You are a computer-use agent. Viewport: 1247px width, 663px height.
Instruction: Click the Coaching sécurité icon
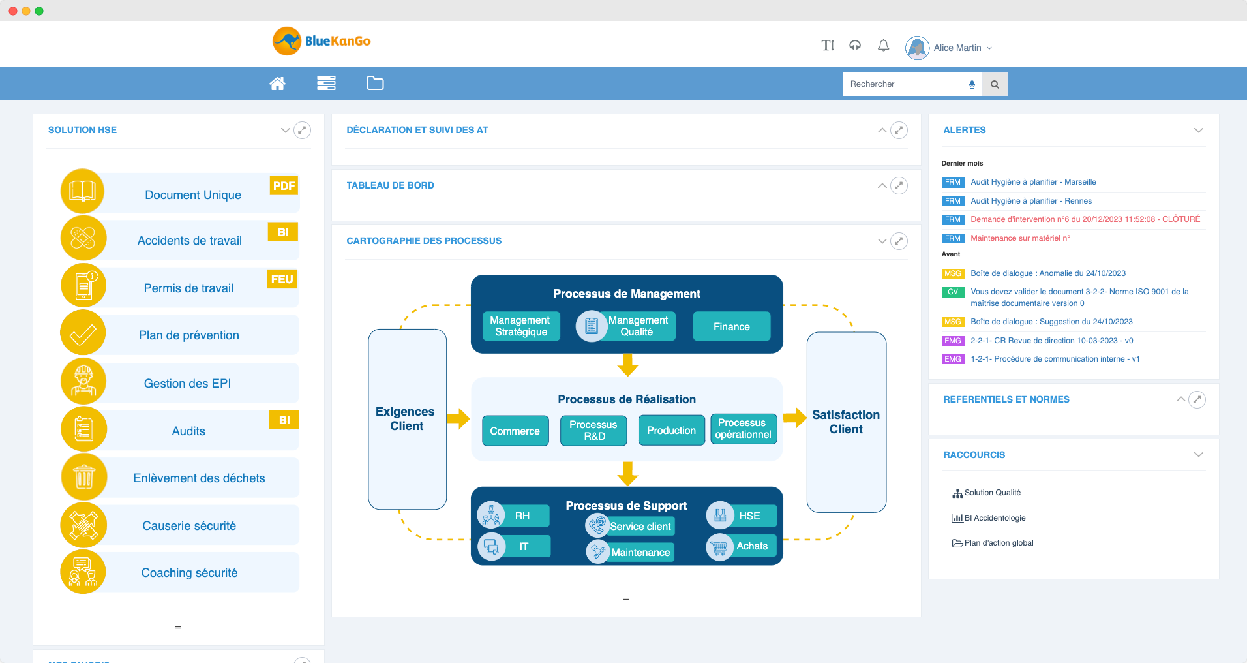click(x=83, y=572)
